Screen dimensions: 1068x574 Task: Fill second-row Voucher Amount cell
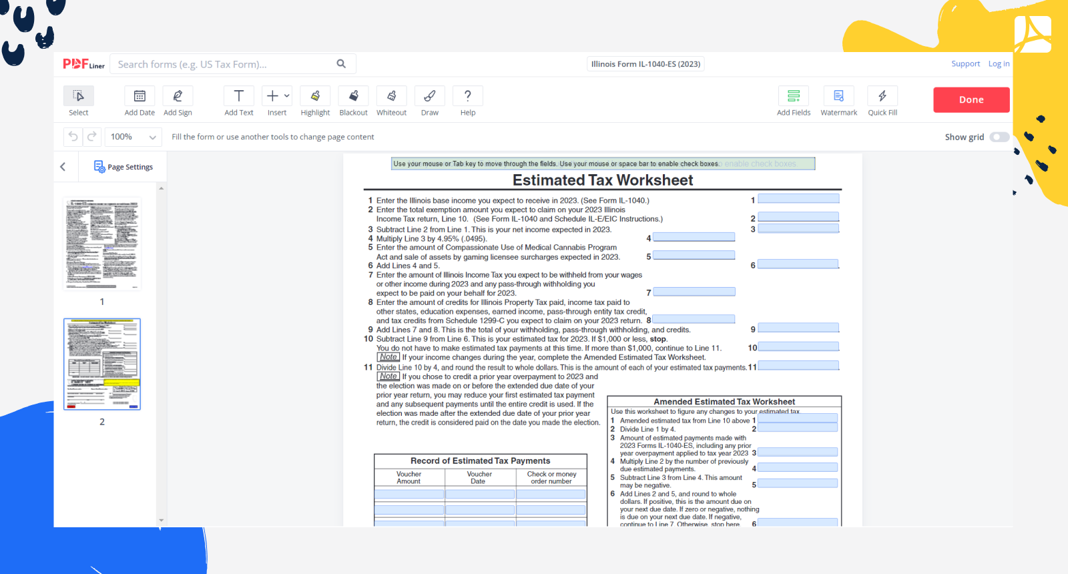tap(409, 510)
